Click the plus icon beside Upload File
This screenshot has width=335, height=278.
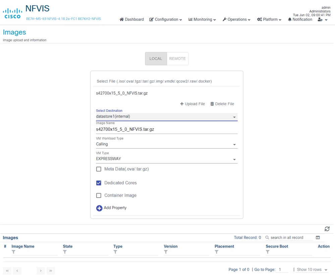[182, 104]
